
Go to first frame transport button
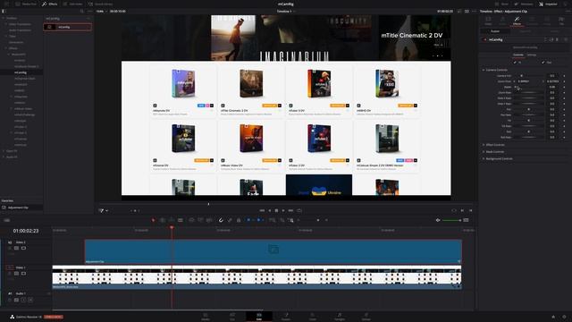(262, 211)
